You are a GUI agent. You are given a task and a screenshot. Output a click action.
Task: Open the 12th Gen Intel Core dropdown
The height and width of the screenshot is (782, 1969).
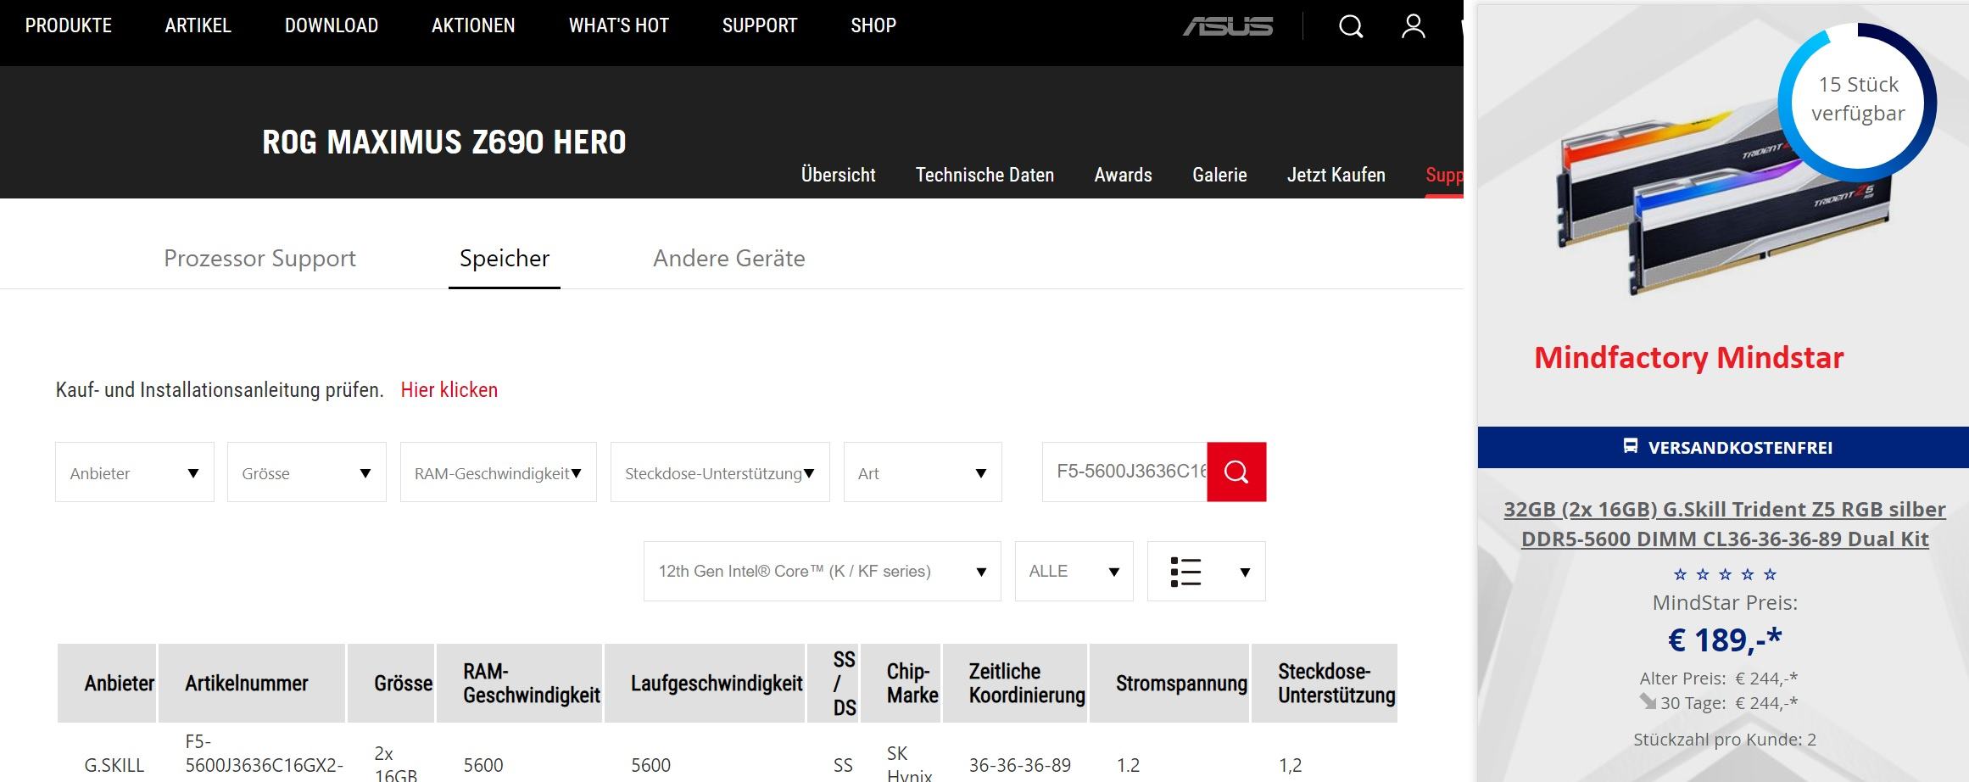point(823,572)
